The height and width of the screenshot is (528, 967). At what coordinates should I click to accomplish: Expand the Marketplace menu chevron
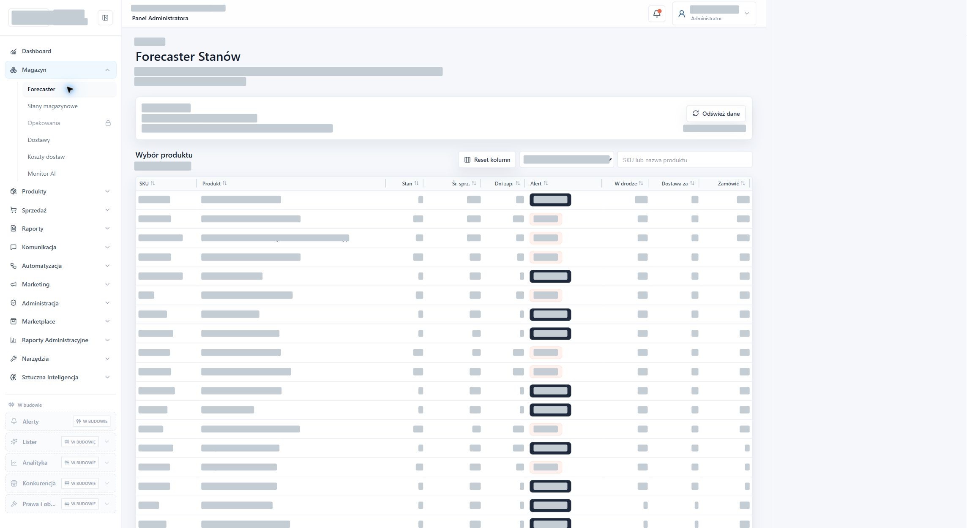(x=107, y=321)
